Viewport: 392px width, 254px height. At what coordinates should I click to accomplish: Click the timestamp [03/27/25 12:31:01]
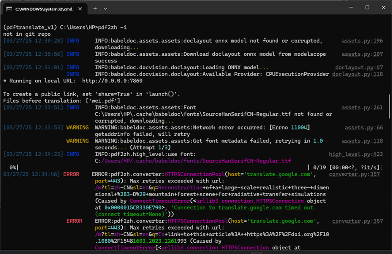[33, 67]
